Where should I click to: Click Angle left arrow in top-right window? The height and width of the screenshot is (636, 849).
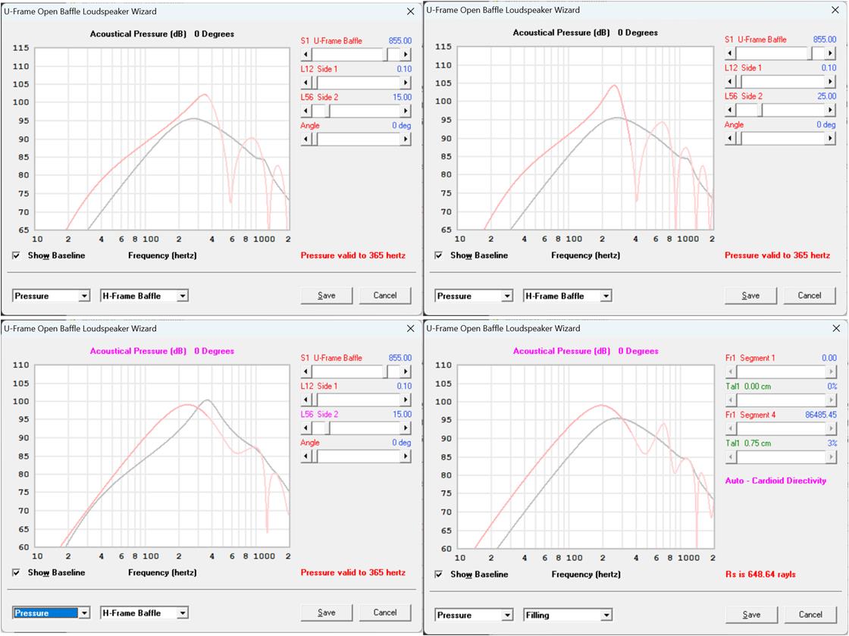731,138
